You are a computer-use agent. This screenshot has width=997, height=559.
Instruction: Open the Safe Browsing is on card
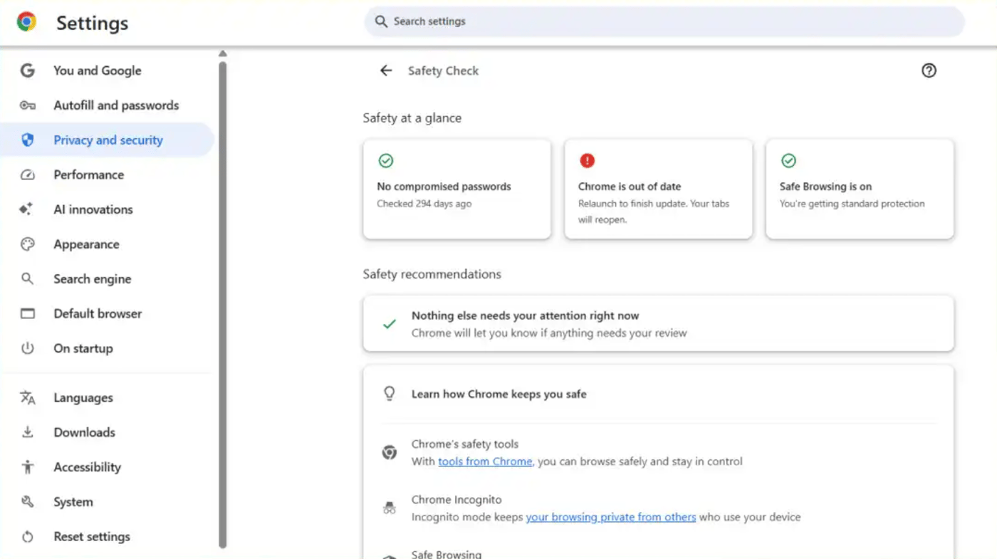point(859,189)
